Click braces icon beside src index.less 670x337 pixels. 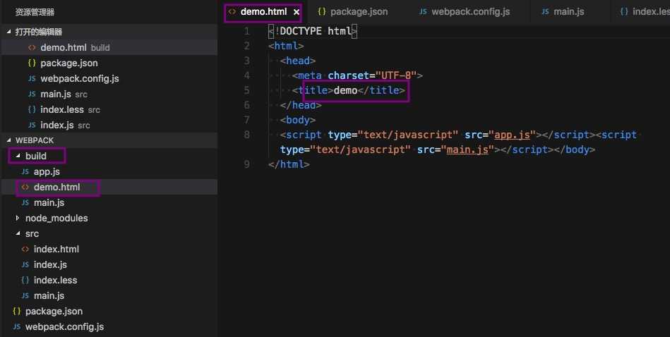(x=25, y=281)
